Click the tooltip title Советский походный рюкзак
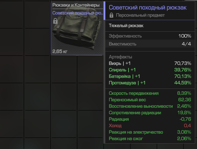The width and height of the screenshot is (197, 149). pos(148,8)
